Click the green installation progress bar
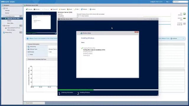Viewport: 189px width, 106px height. tap(76, 90)
